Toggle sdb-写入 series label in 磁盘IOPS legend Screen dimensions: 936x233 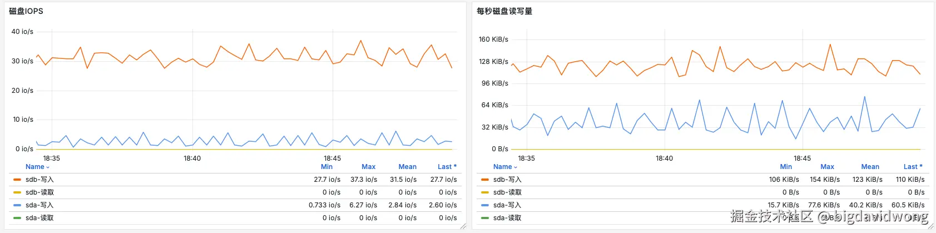[x=39, y=180]
